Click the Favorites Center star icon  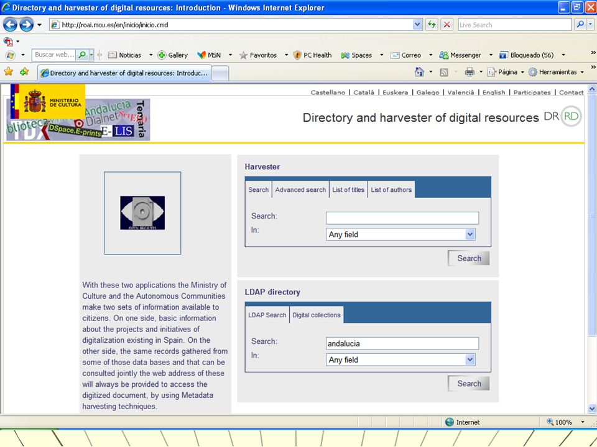tap(8, 71)
